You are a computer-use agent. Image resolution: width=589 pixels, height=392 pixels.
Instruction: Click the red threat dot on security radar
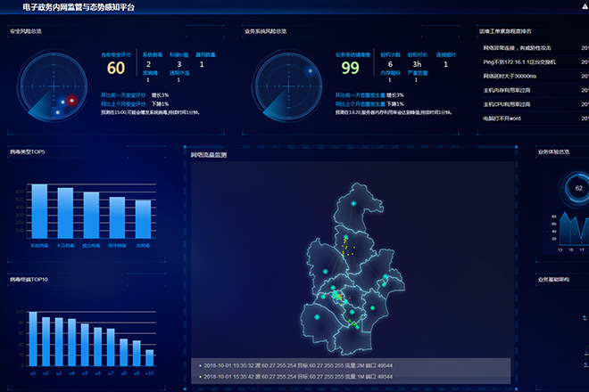point(72,100)
